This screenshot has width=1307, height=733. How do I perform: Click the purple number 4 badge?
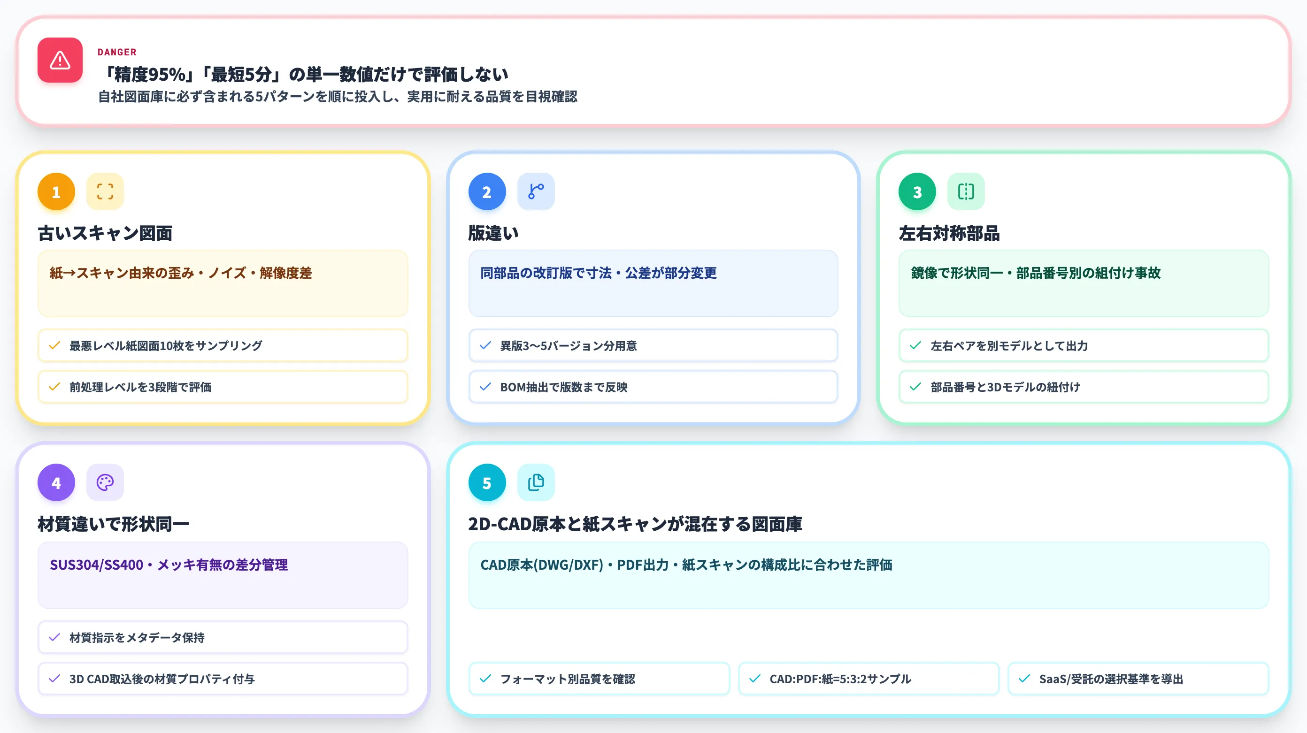(x=56, y=482)
